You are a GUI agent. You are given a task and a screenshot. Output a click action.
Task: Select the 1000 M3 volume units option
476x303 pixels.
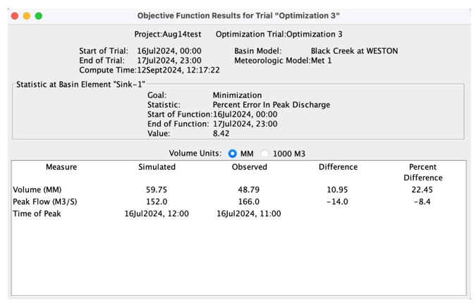[264, 154]
